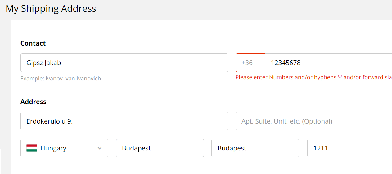Select the Address section heading

(x=33, y=102)
